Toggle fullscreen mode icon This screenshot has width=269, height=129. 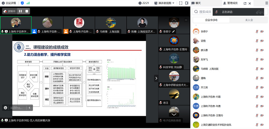180,3
